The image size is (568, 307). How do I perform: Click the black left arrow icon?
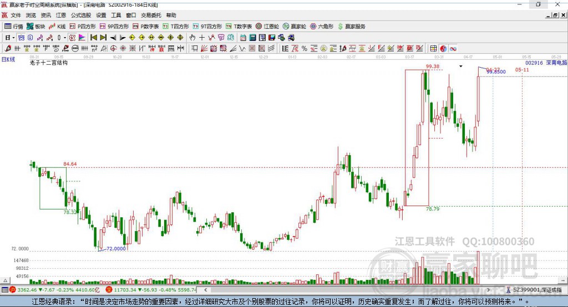(113, 38)
